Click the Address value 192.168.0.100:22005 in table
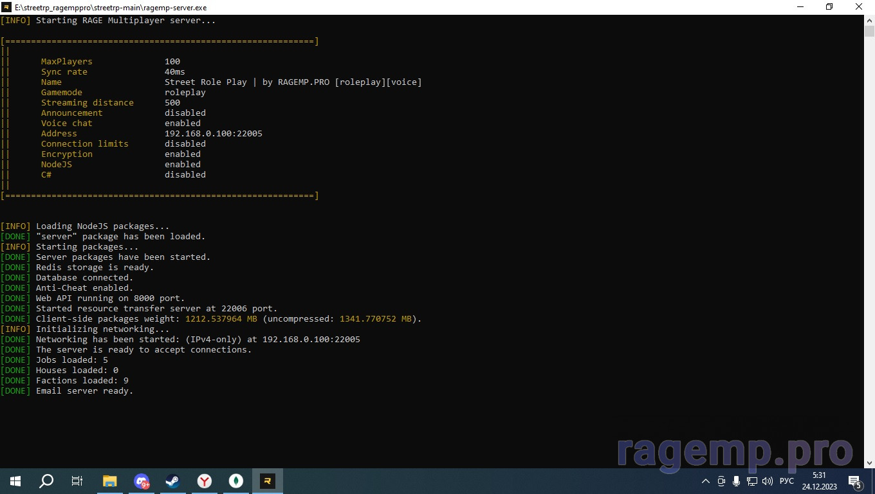Image resolution: width=875 pixels, height=494 pixels. pos(214,134)
